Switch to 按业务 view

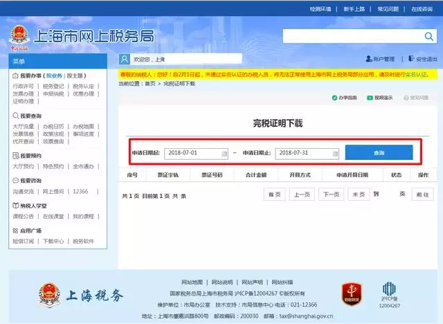(54, 75)
